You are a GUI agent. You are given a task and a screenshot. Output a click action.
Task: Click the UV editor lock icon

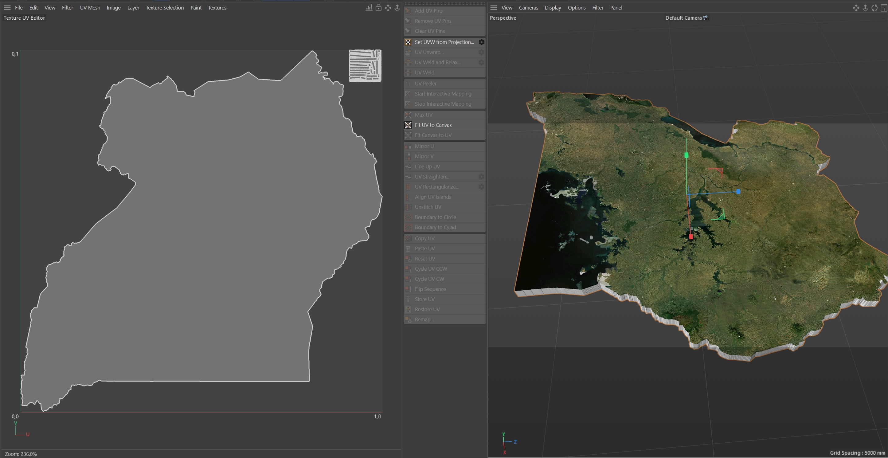[378, 8]
